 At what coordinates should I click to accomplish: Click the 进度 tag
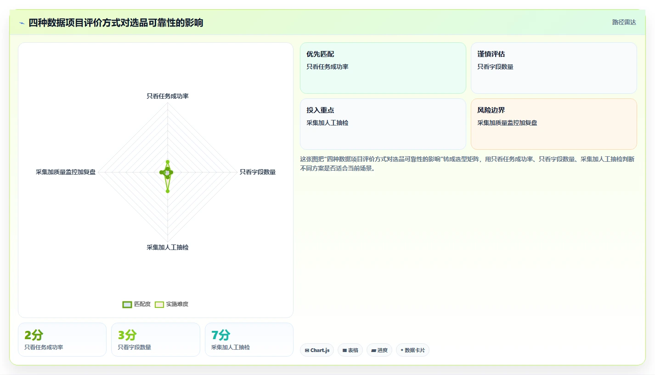point(379,350)
